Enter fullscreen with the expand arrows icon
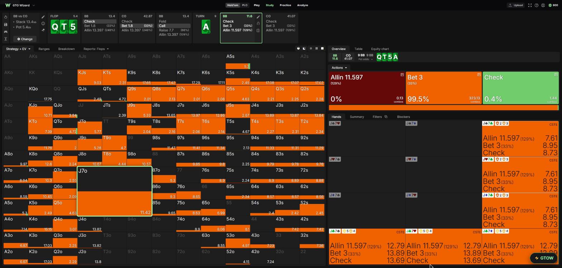This screenshot has width=562, height=268. pos(530,5)
